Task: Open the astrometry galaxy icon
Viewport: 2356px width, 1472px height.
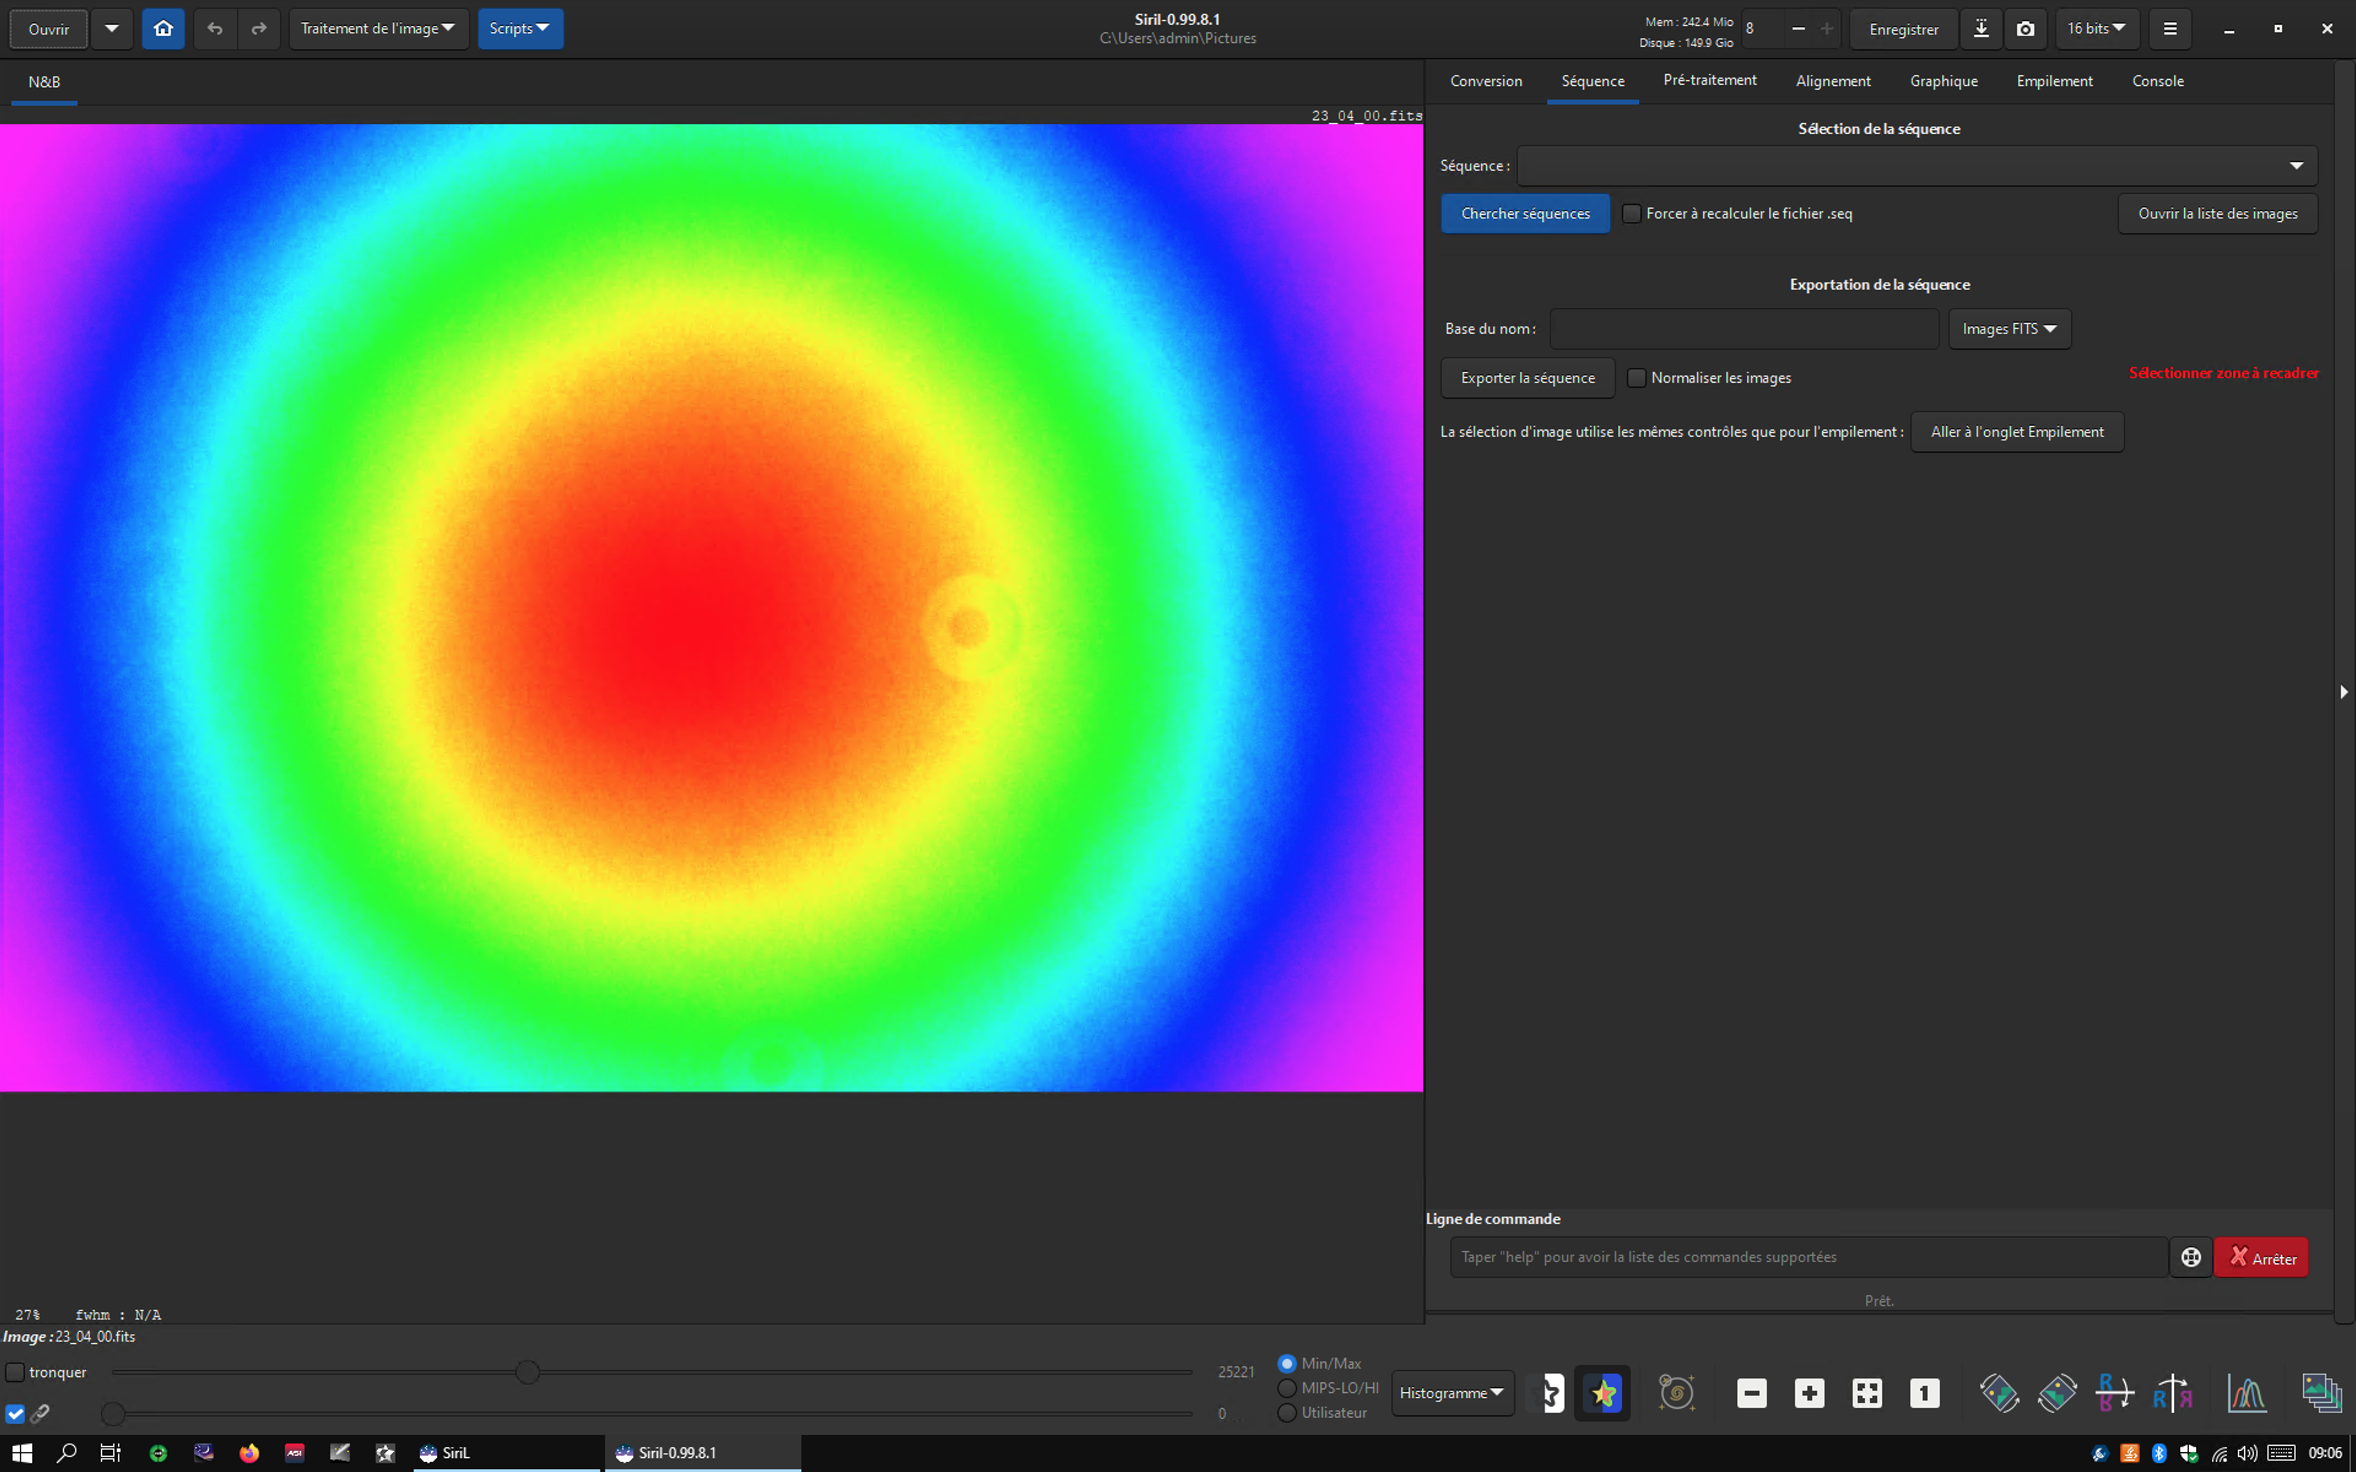Action: [1676, 1393]
